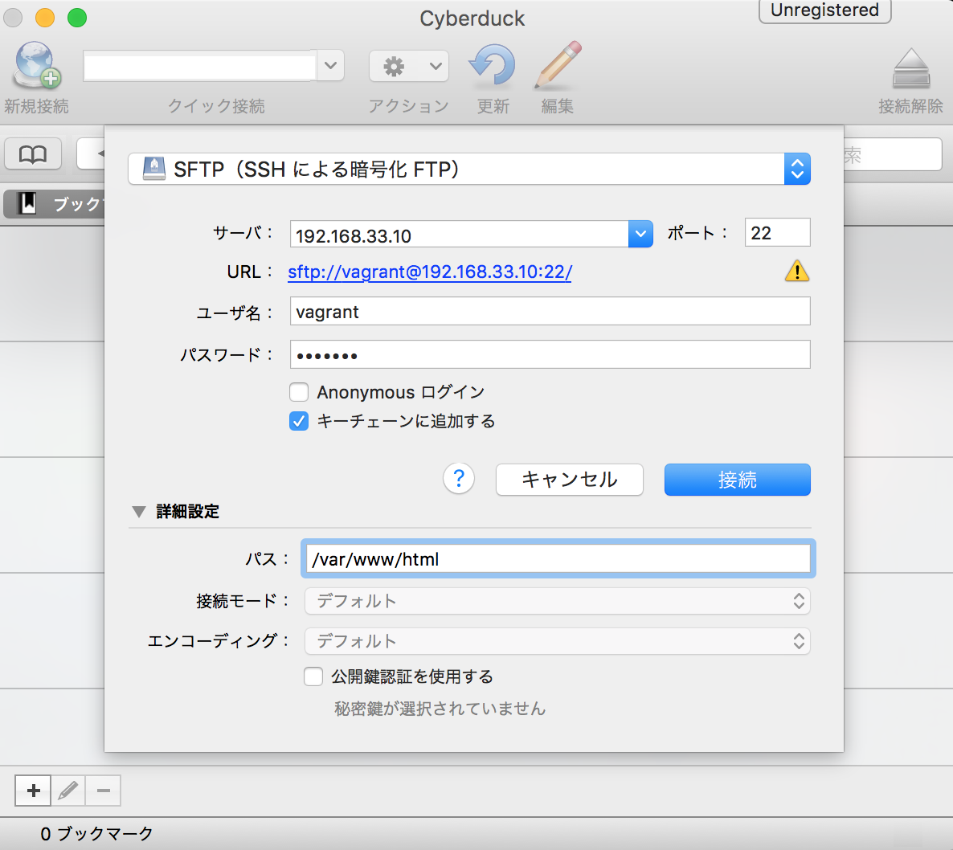The height and width of the screenshot is (850, 953).
Task: Click the Quick Connect text field
Action: point(200,66)
